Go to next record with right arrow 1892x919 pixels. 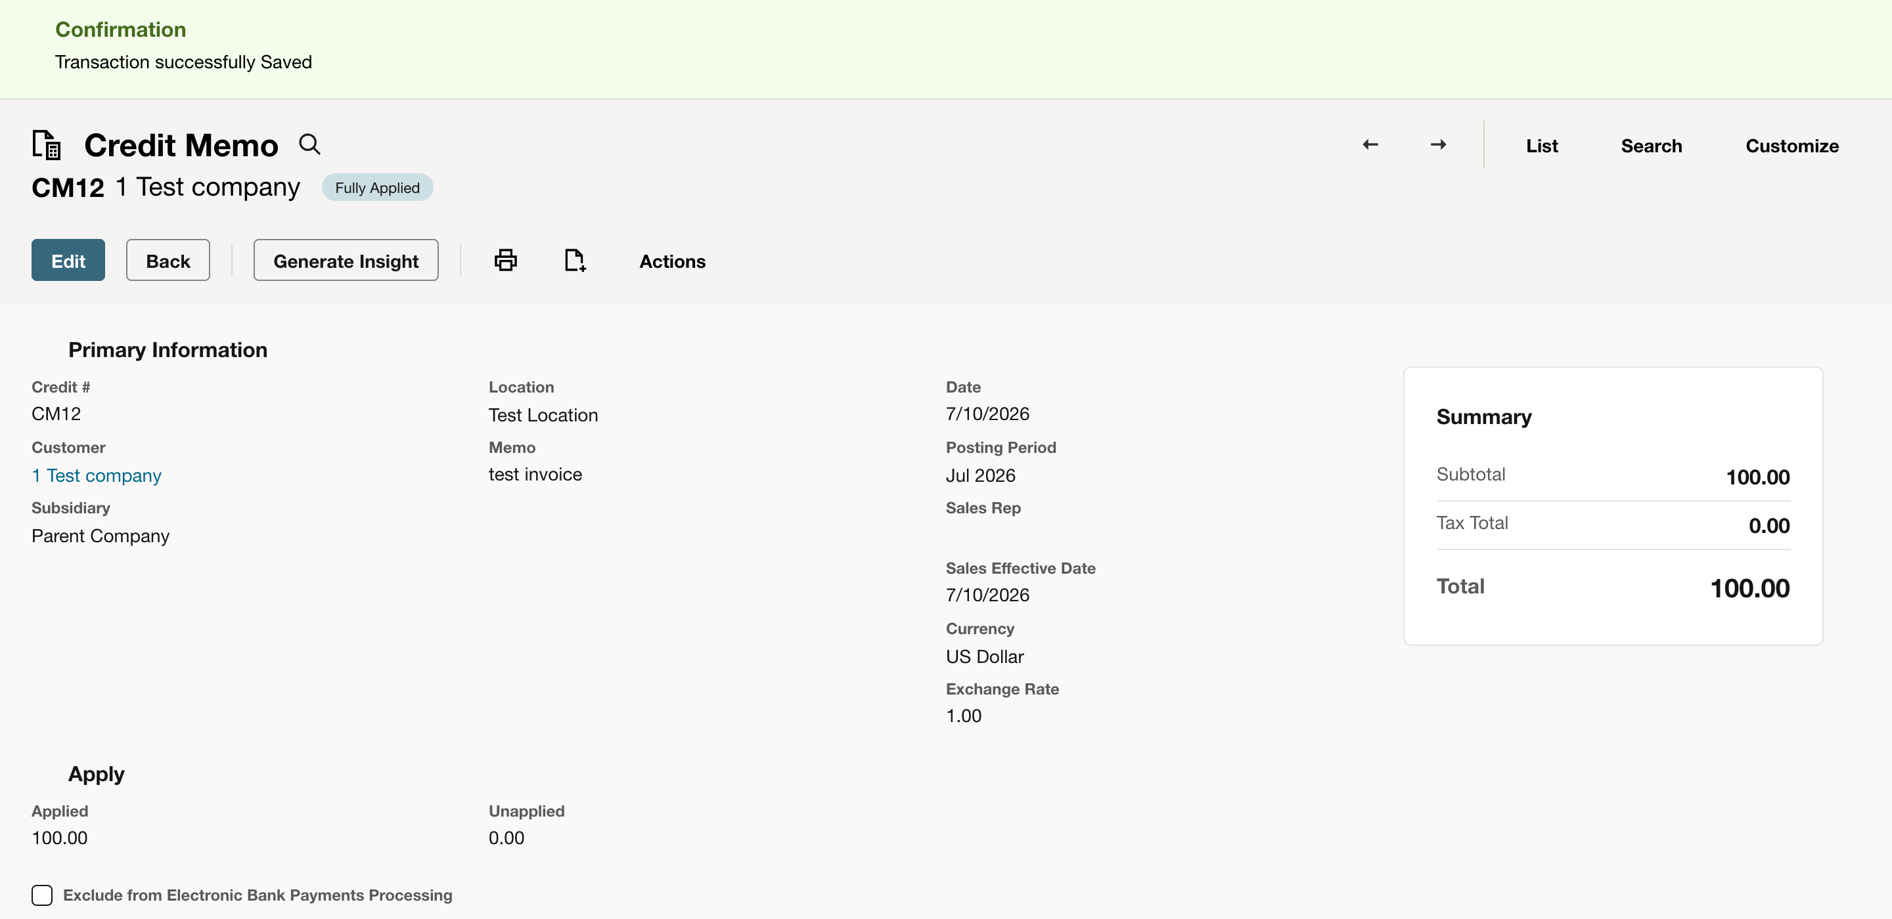1438,144
